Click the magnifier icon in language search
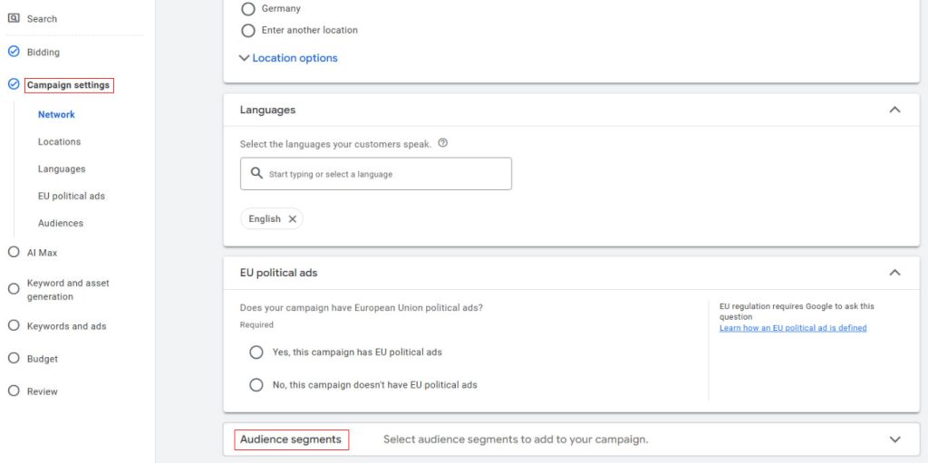Viewport: 928px width, 463px height. (256, 173)
